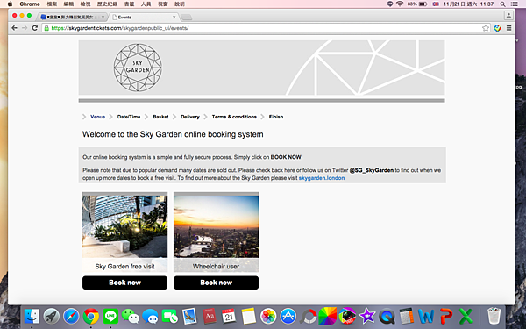526x329 pixels.
Task: Click the Wheelchair user sunset photo
Action: [x=216, y=226]
